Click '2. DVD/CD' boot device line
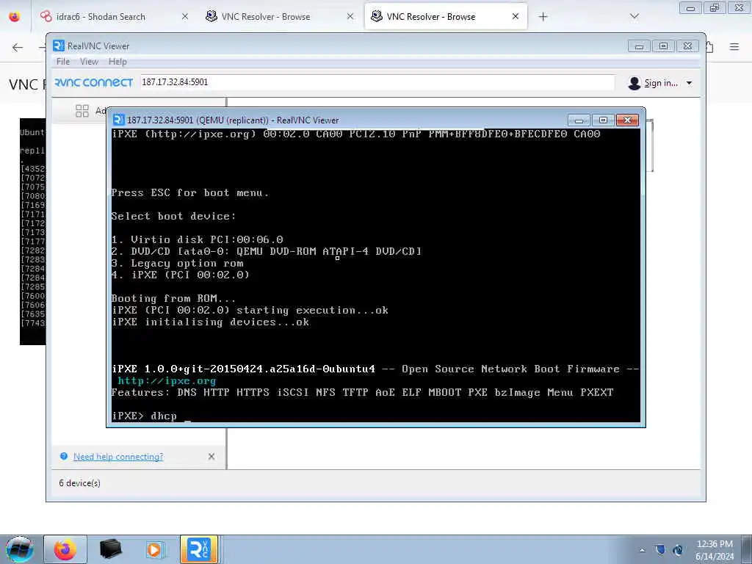The image size is (752, 564). coord(266,251)
